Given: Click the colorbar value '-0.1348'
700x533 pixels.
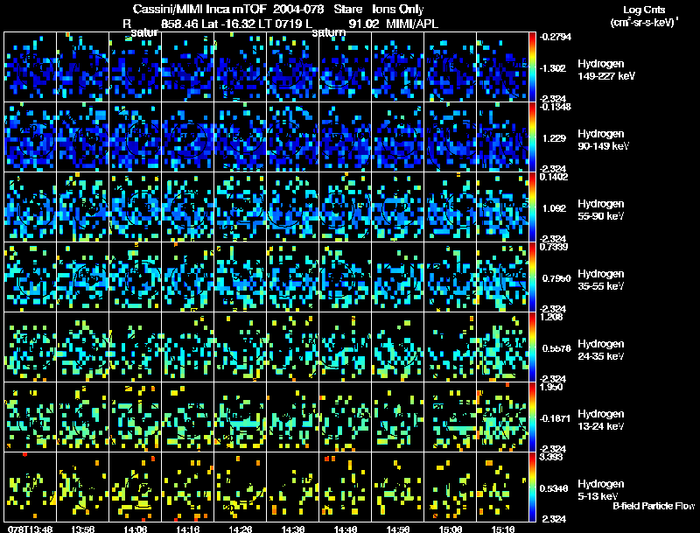Looking at the screenshot, I should pyautogui.click(x=556, y=106).
